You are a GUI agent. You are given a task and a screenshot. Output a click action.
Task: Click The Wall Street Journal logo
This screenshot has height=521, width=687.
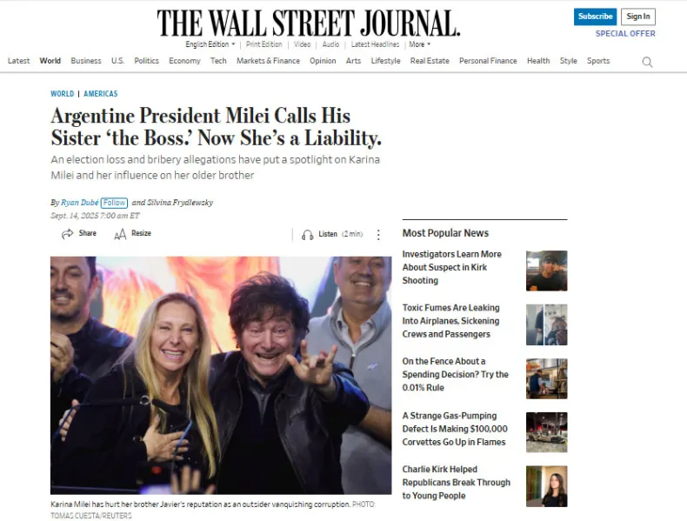point(308,23)
